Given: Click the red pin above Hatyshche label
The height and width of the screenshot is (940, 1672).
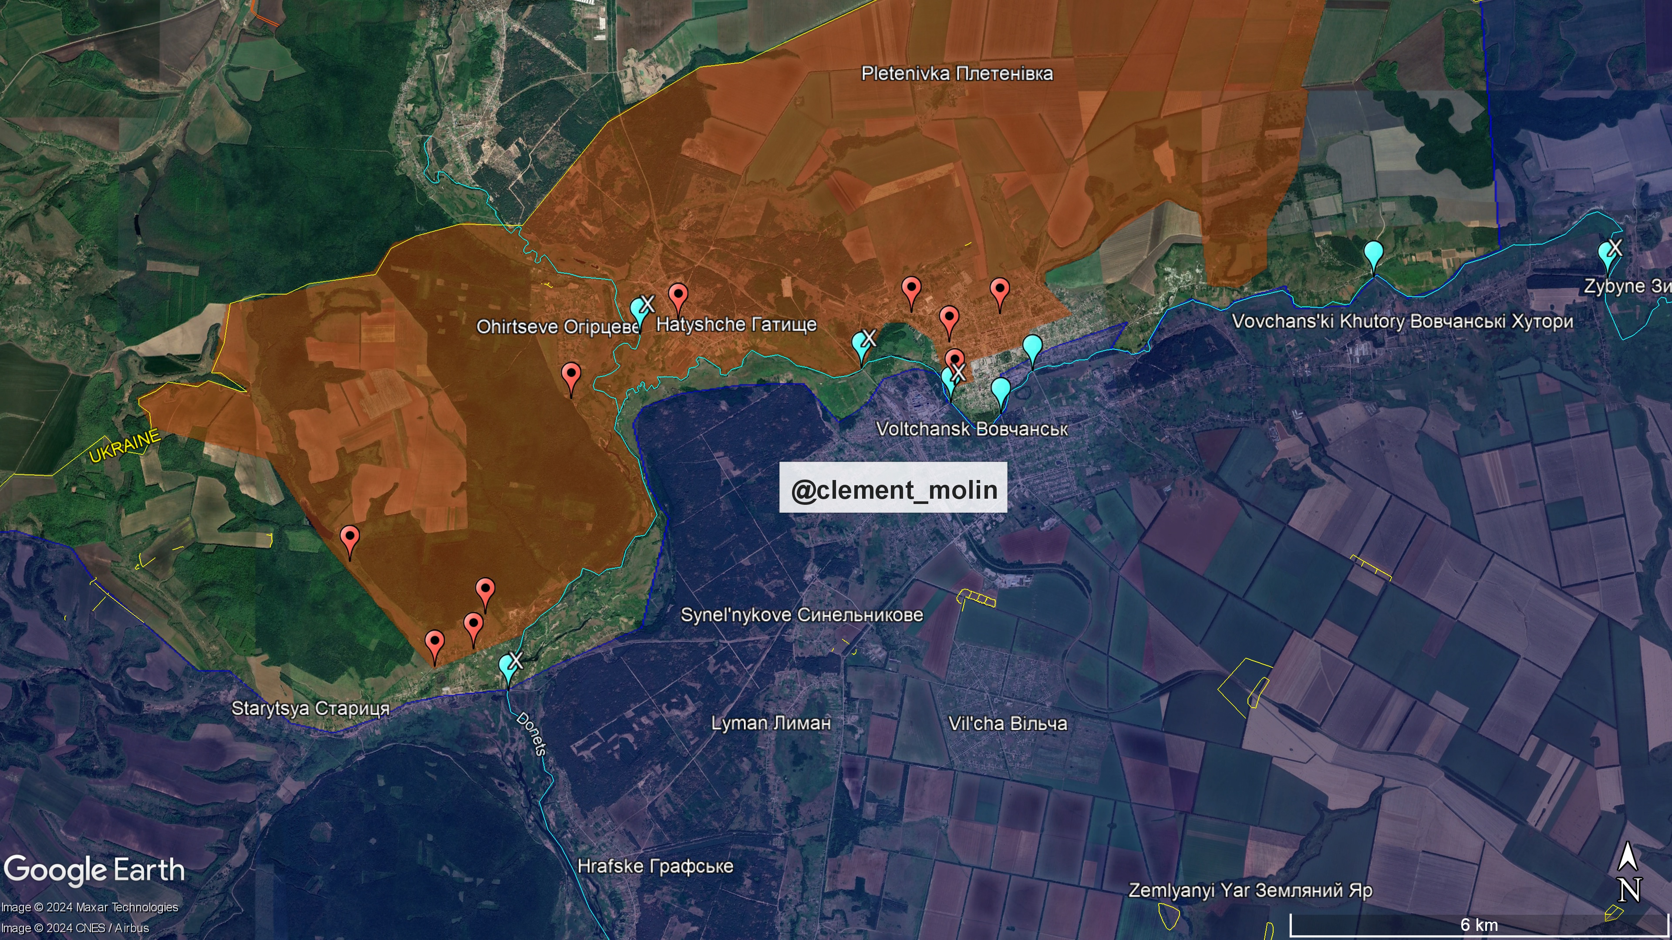Looking at the screenshot, I should click(x=678, y=296).
